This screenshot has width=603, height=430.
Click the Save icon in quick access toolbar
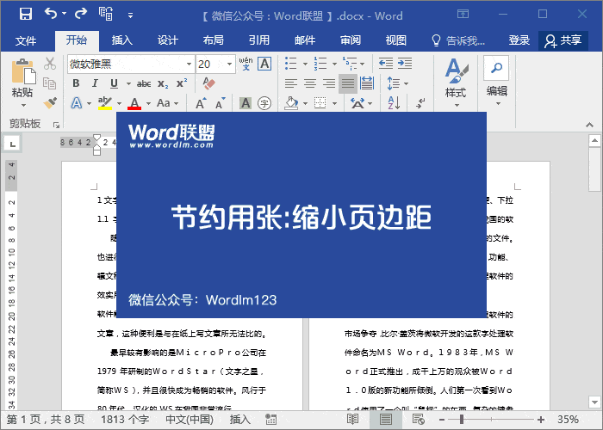click(x=25, y=14)
